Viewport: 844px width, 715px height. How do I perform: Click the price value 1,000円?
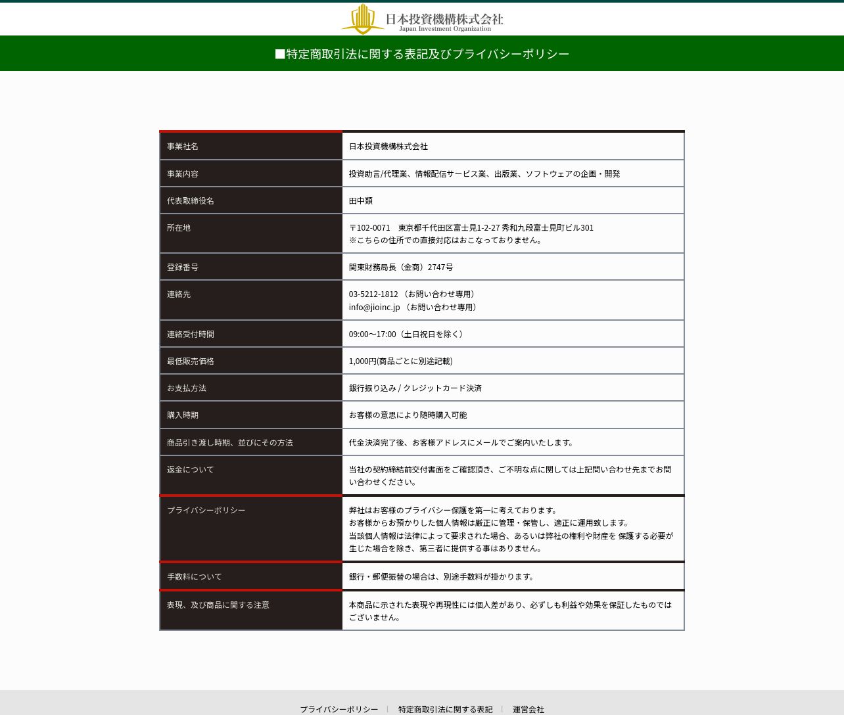pos(401,361)
